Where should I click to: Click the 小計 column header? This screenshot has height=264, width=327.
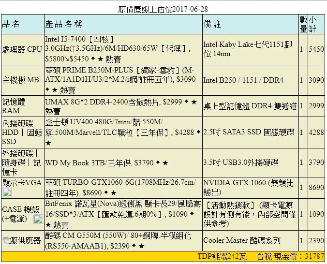(x=312, y=24)
